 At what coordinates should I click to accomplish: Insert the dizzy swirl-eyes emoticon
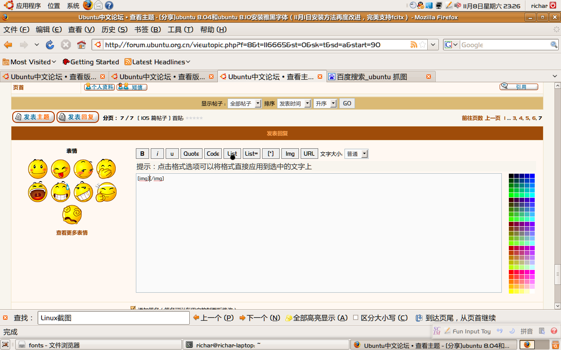(72, 215)
